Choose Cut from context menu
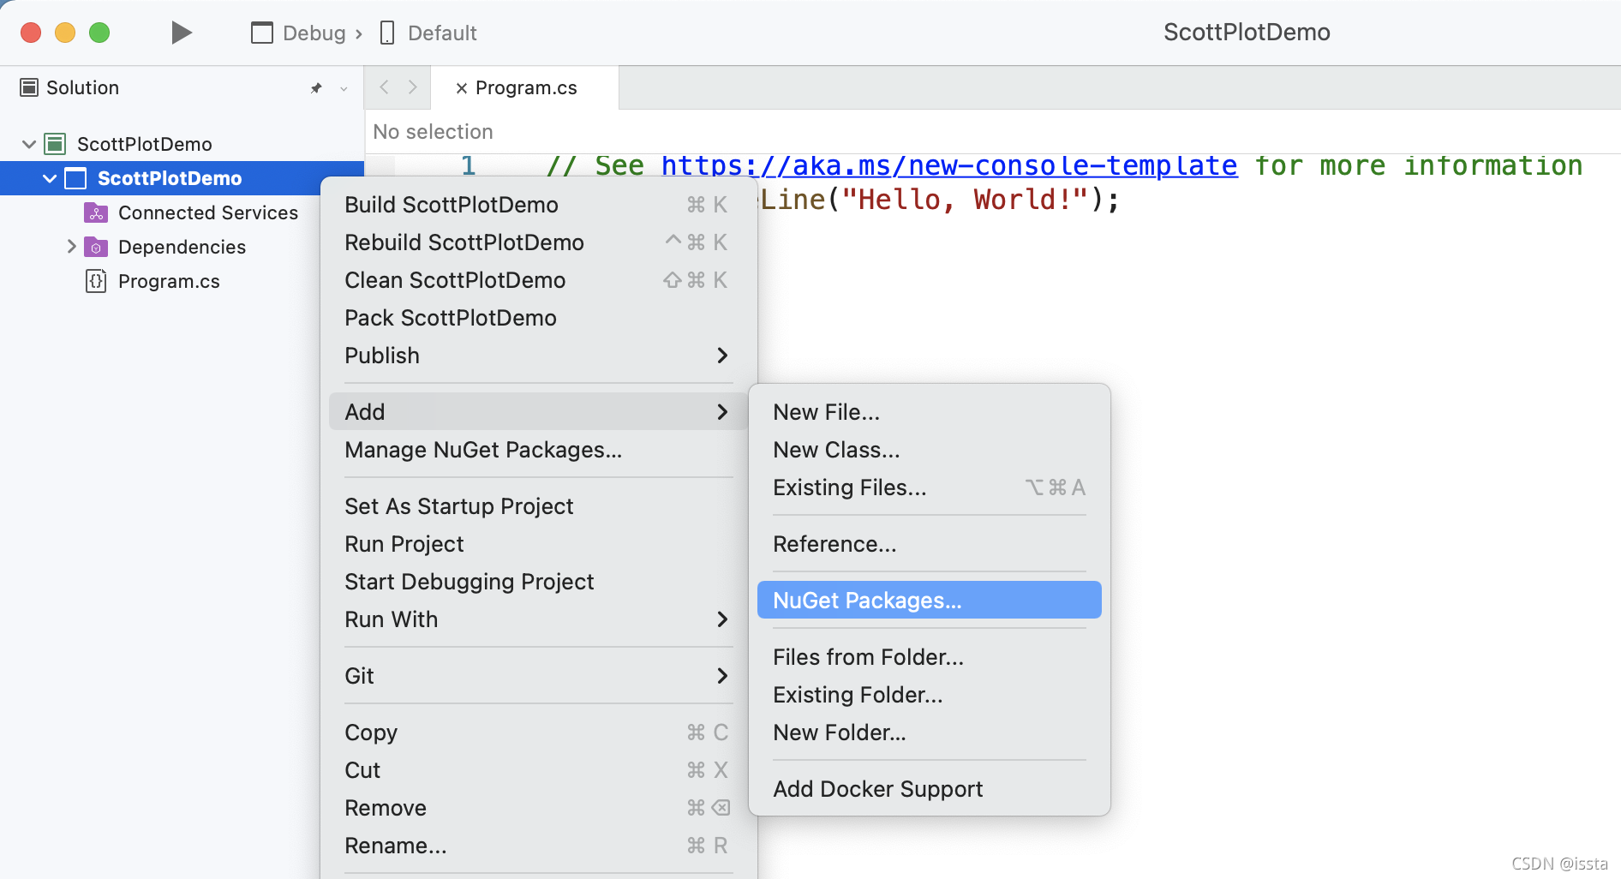The image size is (1621, 879). [538, 770]
